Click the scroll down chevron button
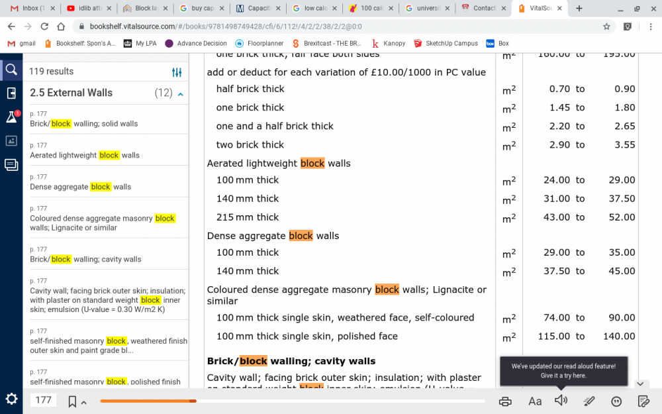This screenshot has width=662, height=414. (x=640, y=384)
